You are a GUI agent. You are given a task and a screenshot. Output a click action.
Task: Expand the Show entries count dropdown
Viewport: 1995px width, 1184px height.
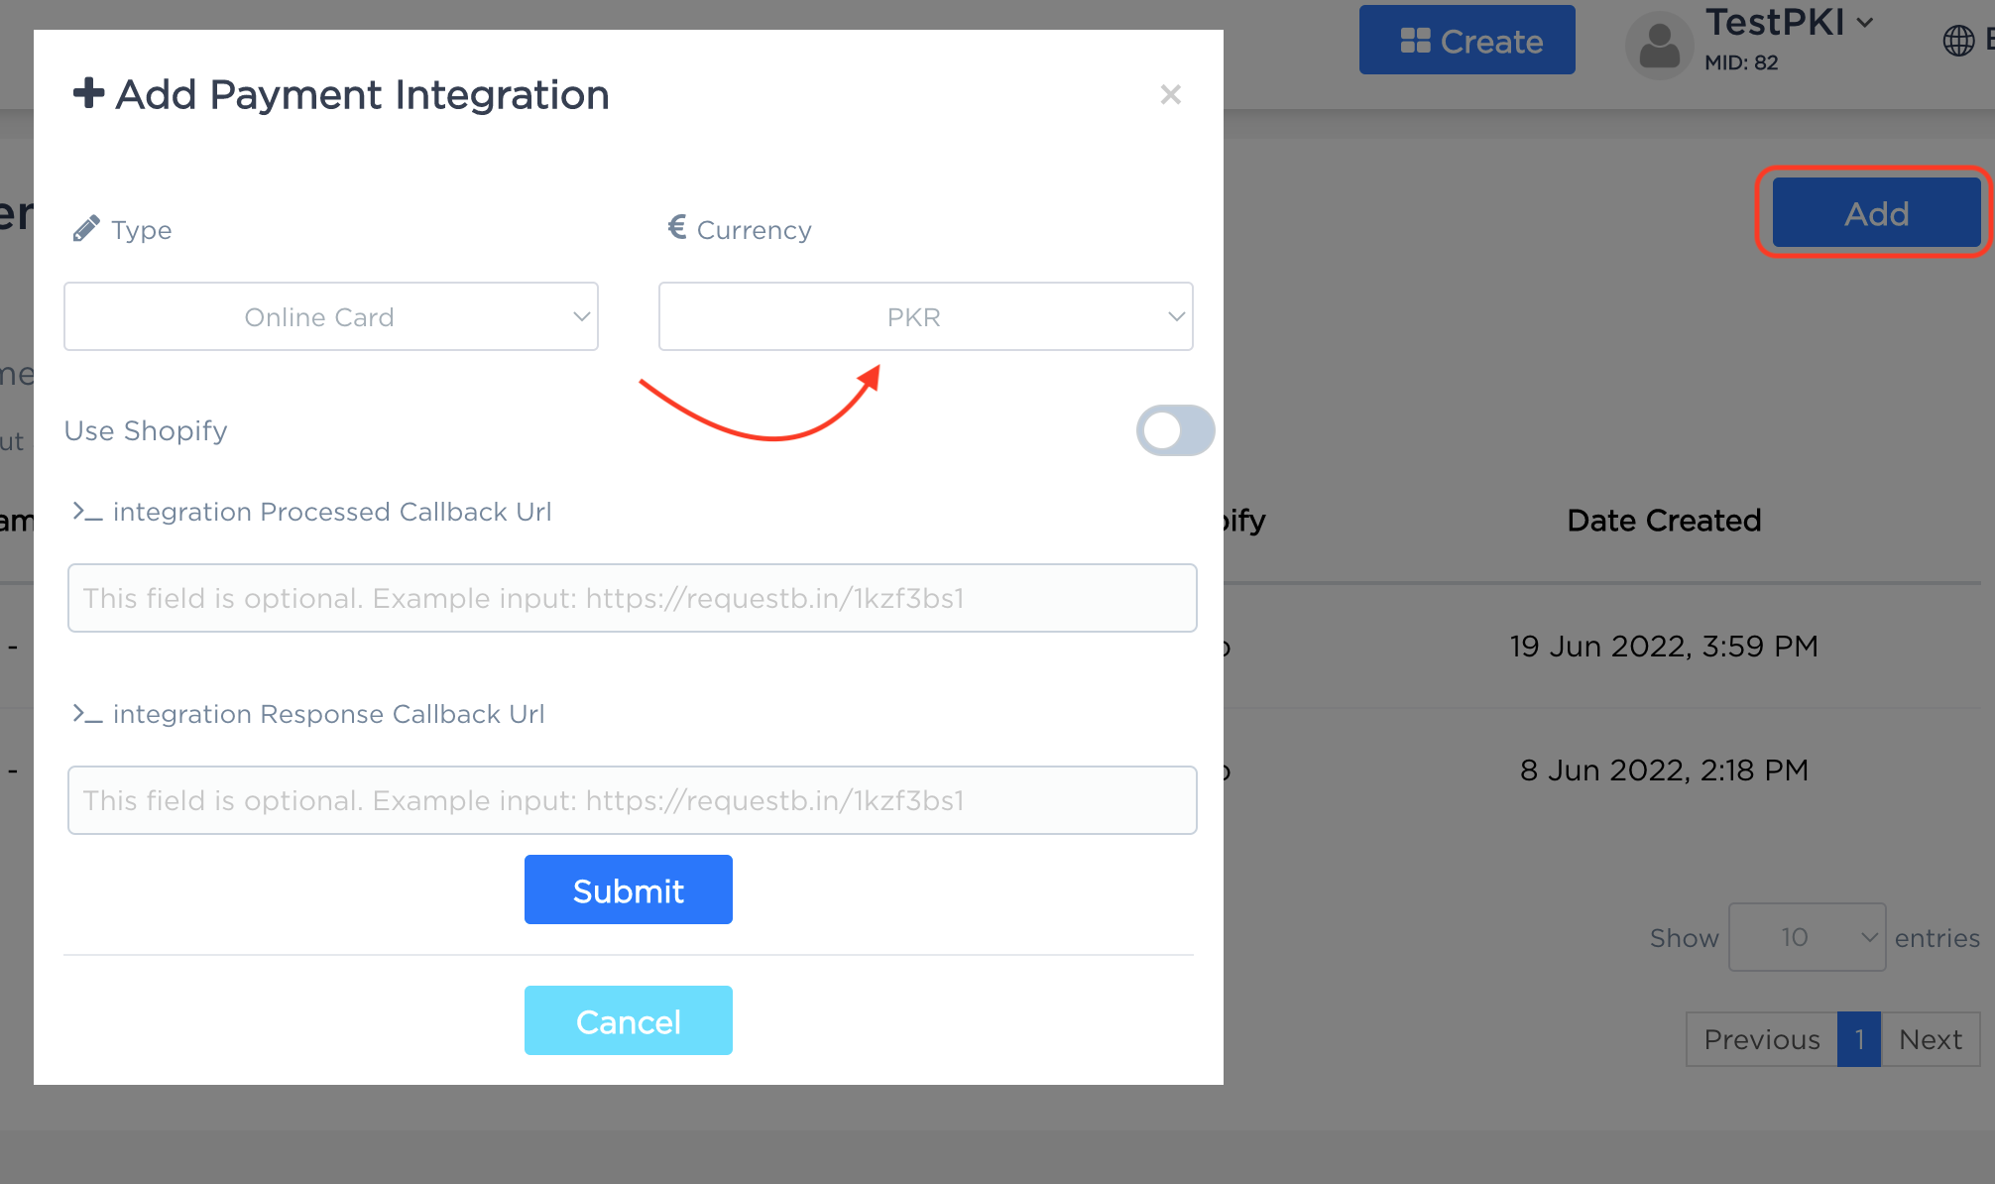1807,937
